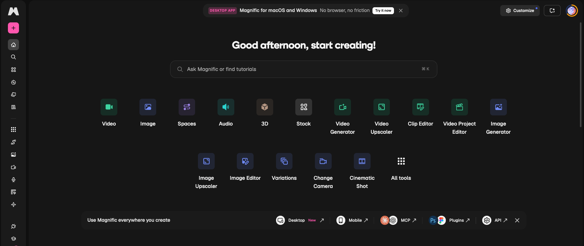Open the film-strip play icon in the sidebar

[x=13, y=192]
